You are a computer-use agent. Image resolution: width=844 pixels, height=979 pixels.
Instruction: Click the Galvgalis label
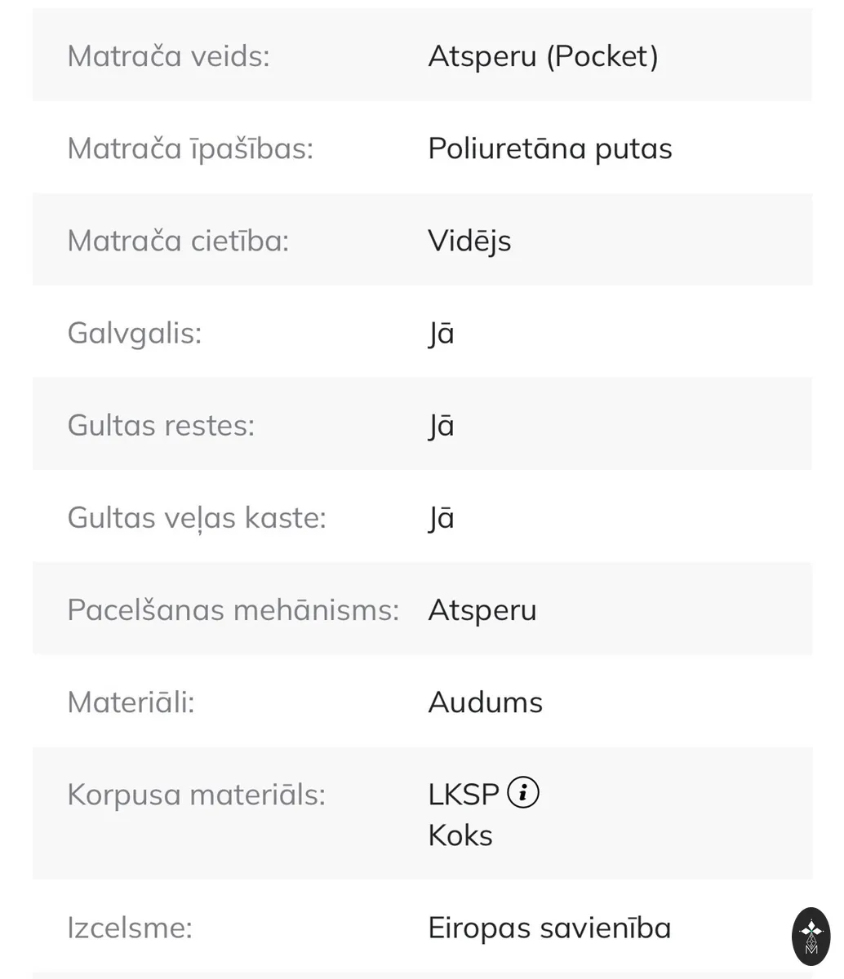[134, 334]
